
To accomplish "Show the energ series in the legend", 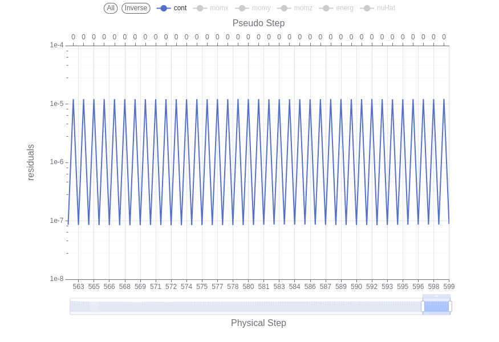I will coord(326,8).
